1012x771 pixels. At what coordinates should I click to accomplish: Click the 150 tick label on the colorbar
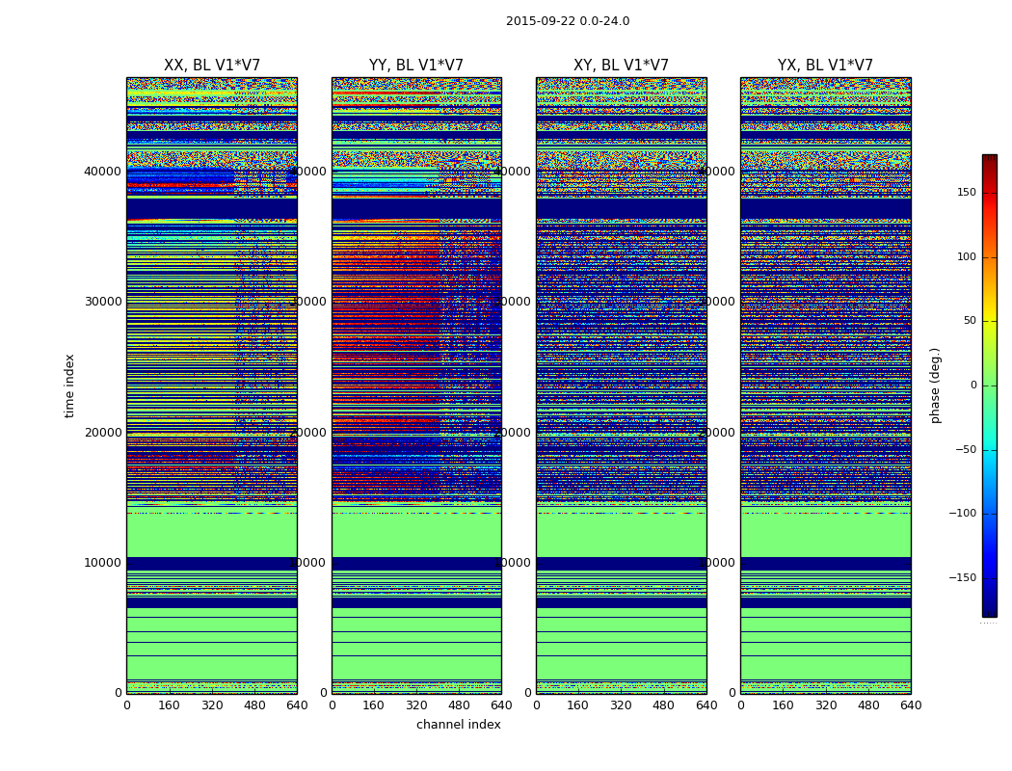coord(967,193)
